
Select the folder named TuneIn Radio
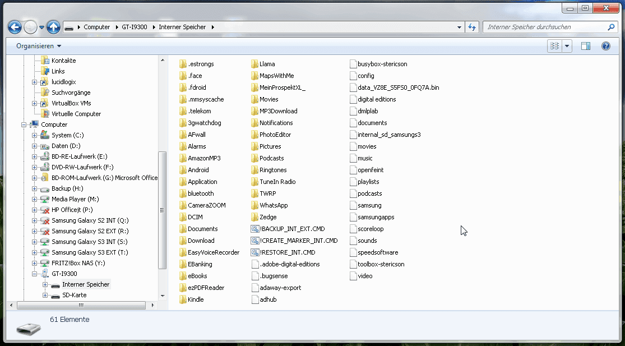click(277, 182)
